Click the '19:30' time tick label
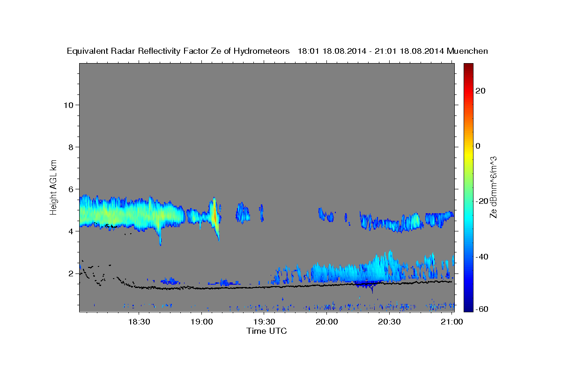This screenshot has width=562, height=374. [x=264, y=322]
